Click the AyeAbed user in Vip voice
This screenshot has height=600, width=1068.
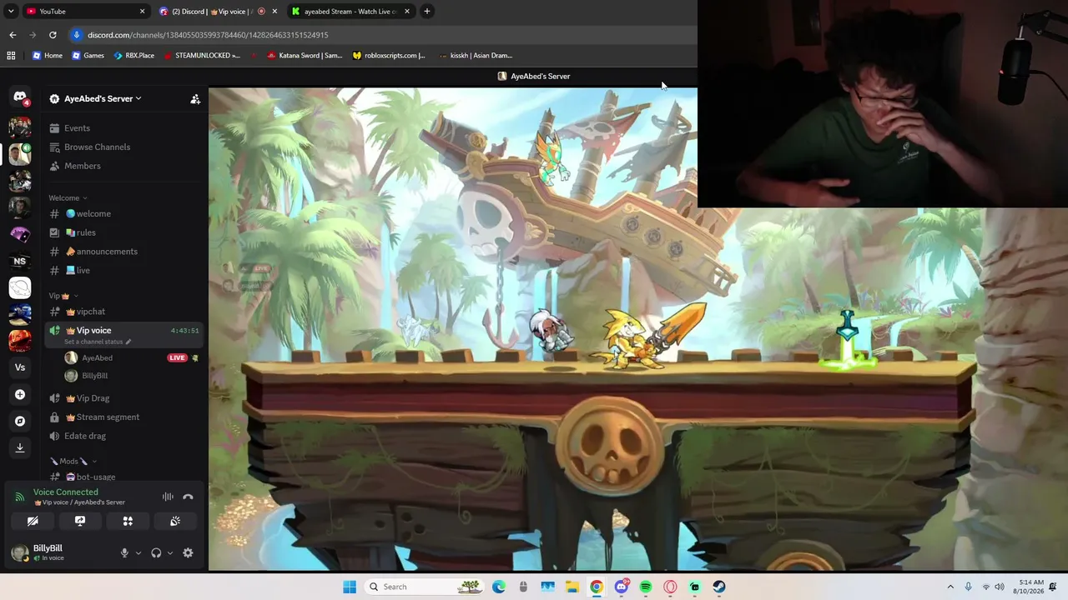[132, 358]
